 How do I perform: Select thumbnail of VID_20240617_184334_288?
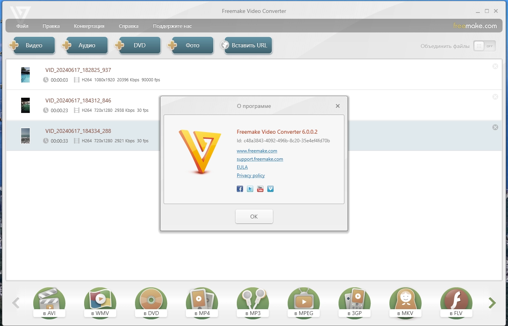25,136
